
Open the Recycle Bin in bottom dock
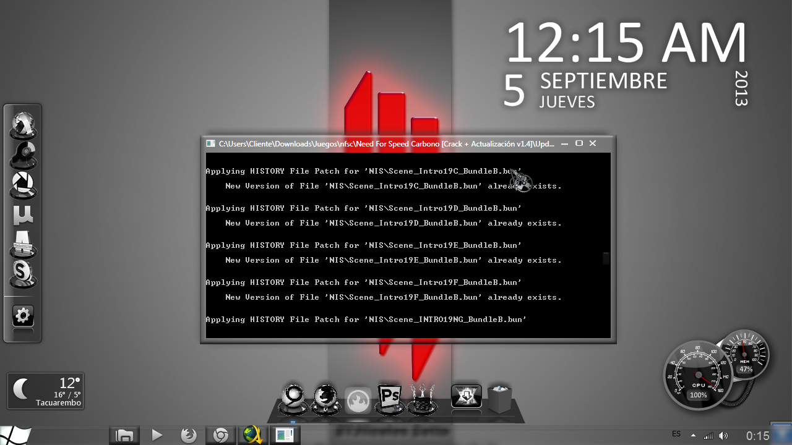point(499,399)
